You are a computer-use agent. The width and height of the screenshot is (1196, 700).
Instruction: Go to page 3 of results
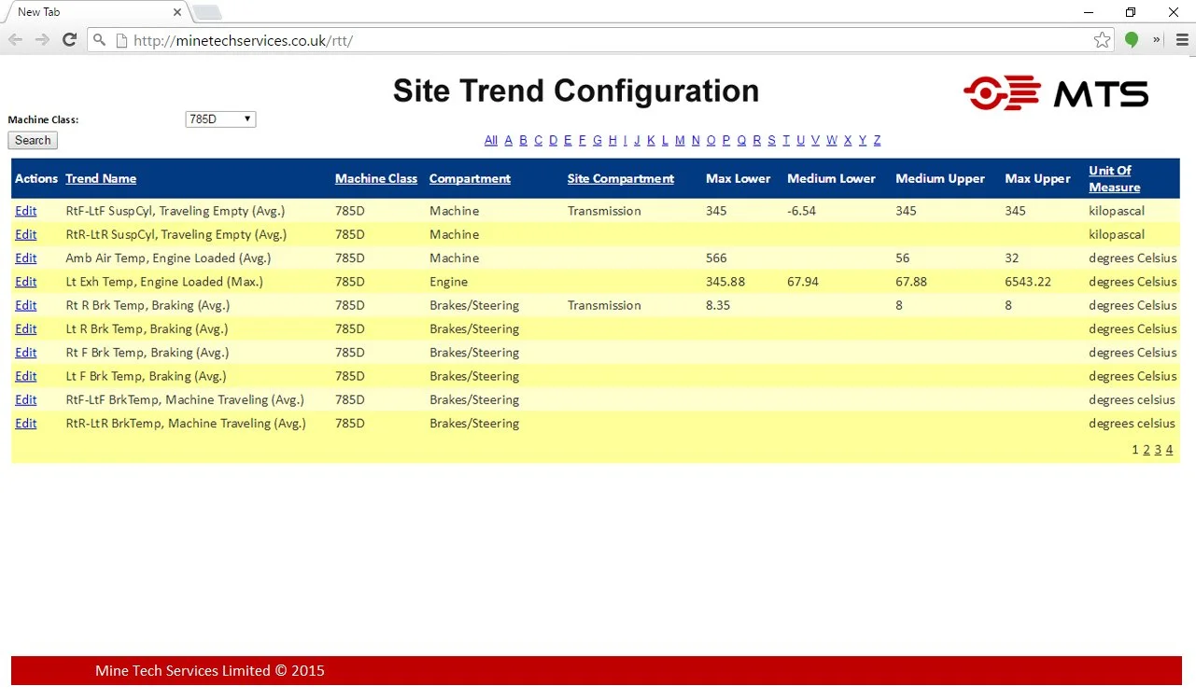tap(1157, 449)
